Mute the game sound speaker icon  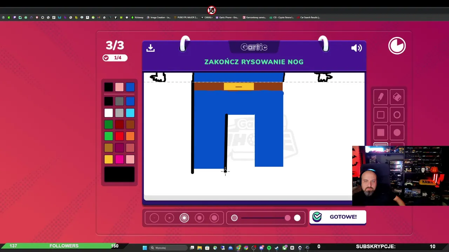356,48
